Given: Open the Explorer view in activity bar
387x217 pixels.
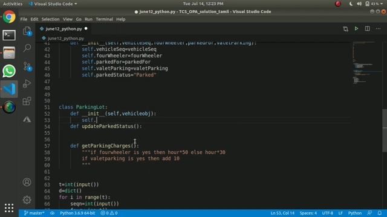Looking at the screenshot, I should pyautogui.click(x=27, y=31).
